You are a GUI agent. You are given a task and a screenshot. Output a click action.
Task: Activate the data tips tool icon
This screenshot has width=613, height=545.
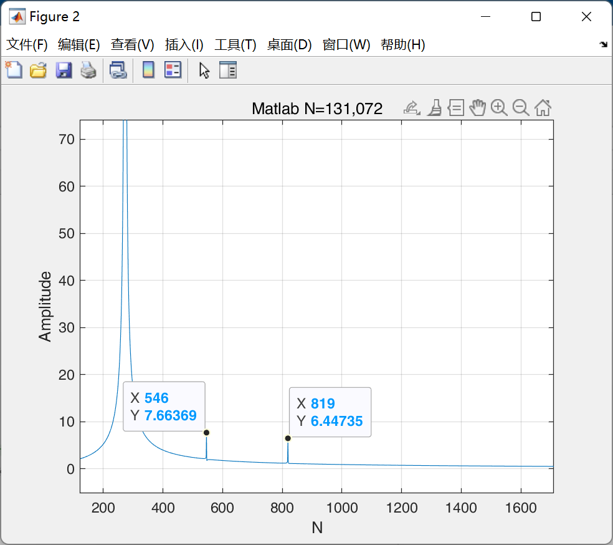(456, 108)
